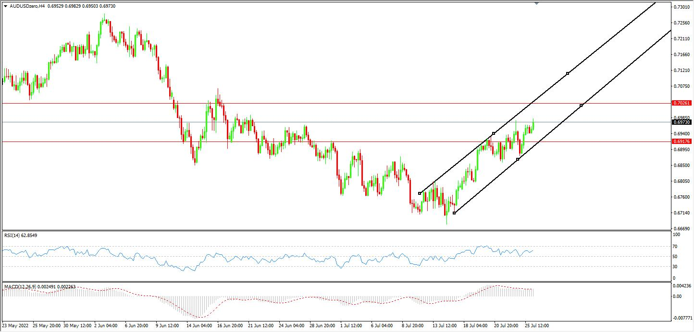Select upper trendline's topmost anchor point
This screenshot has height=332, width=694.
coord(568,73)
